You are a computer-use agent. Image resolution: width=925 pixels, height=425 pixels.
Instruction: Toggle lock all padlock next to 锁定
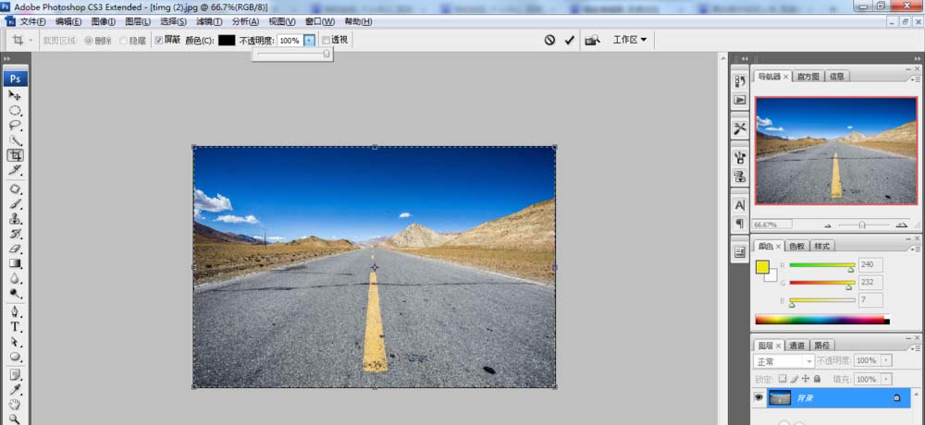(x=817, y=379)
